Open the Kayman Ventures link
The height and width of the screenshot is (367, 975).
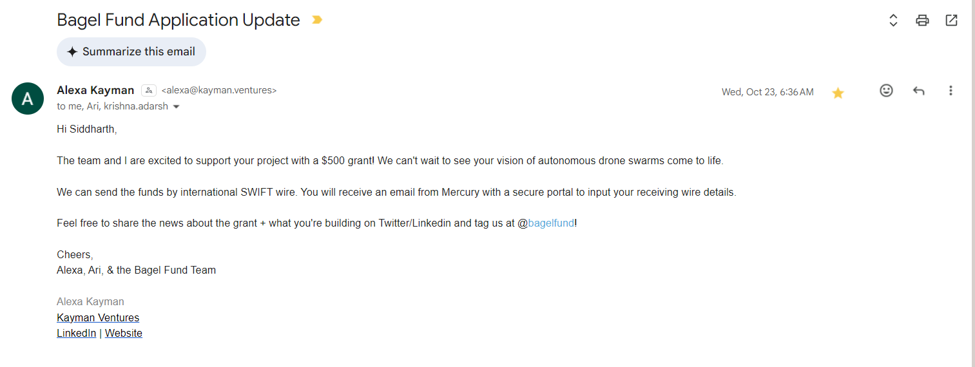click(x=98, y=317)
